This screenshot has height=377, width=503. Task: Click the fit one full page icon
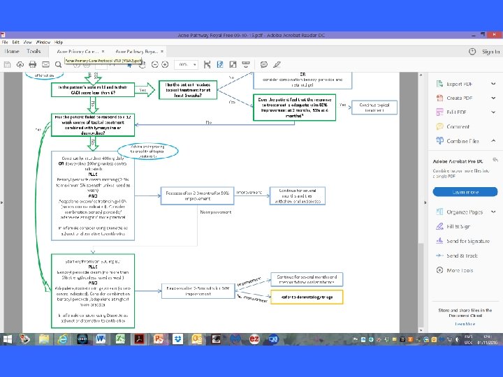[220, 65]
